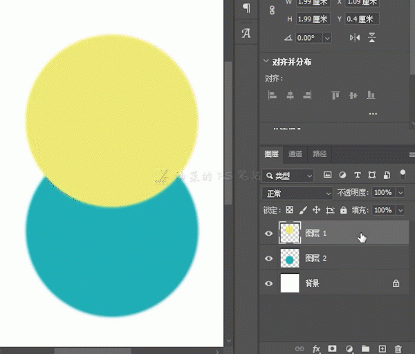415x354 pixels.
Task: Click the canvas vertical scrollbar
Action: 228,133
